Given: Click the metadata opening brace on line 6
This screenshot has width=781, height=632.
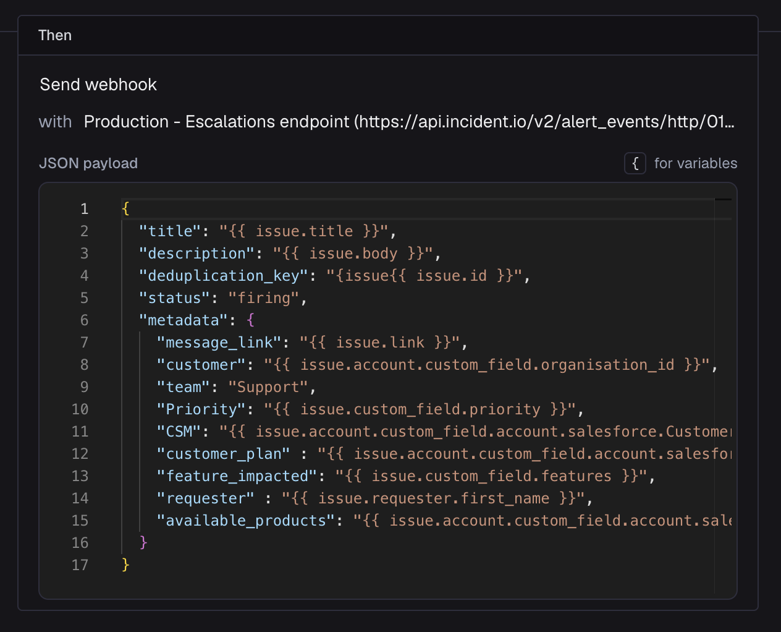Looking at the screenshot, I should pyautogui.click(x=250, y=320).
